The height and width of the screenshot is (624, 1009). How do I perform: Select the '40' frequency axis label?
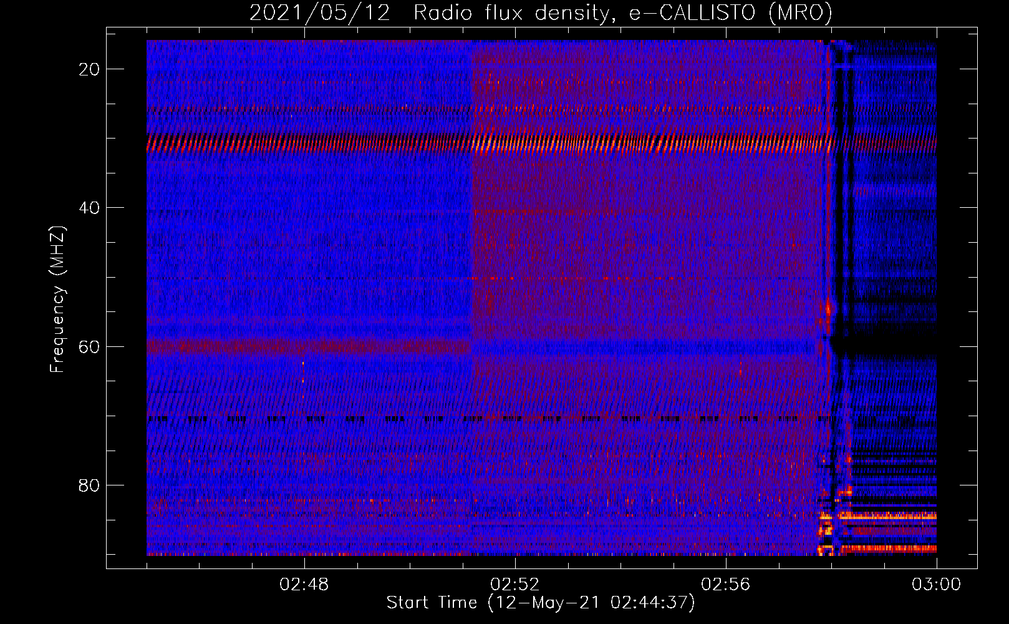click(89, 208)
